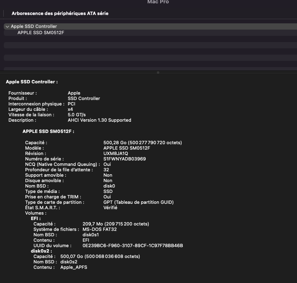The image size is (297, 283).
Task: Click the 'Disque amovible :' label
Action: click(45, 180)
